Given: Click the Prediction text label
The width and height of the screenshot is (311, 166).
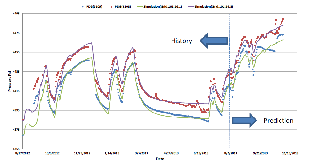Looking at the screenshot, I should click(x=278, y=121).
